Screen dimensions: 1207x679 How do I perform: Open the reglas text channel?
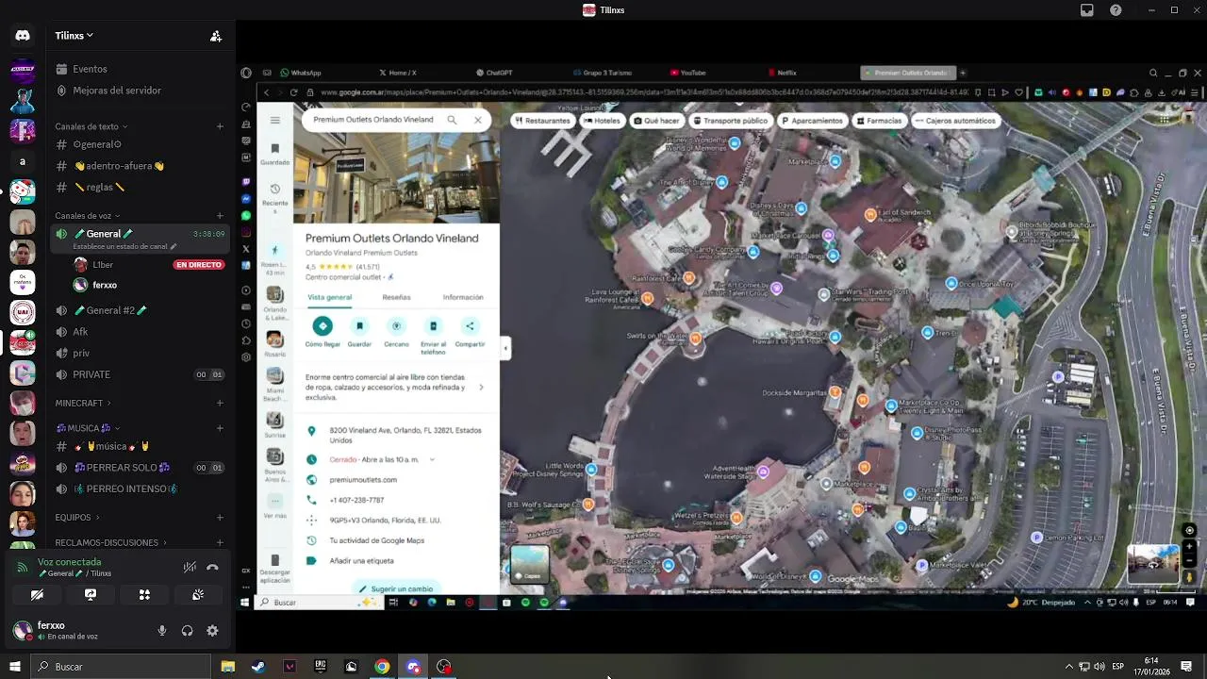point(140,188)
